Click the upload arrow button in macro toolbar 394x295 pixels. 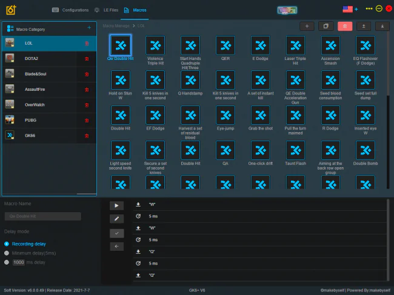point(364,26)
